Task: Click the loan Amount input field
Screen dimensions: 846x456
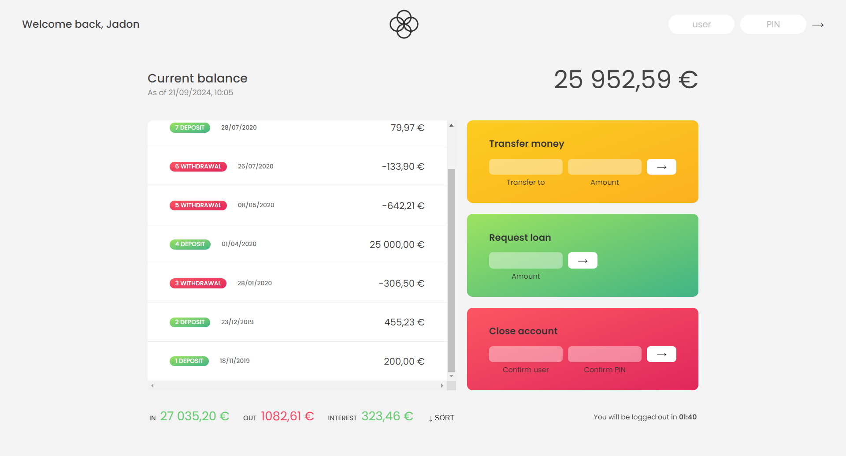Action: coord(525,261)
